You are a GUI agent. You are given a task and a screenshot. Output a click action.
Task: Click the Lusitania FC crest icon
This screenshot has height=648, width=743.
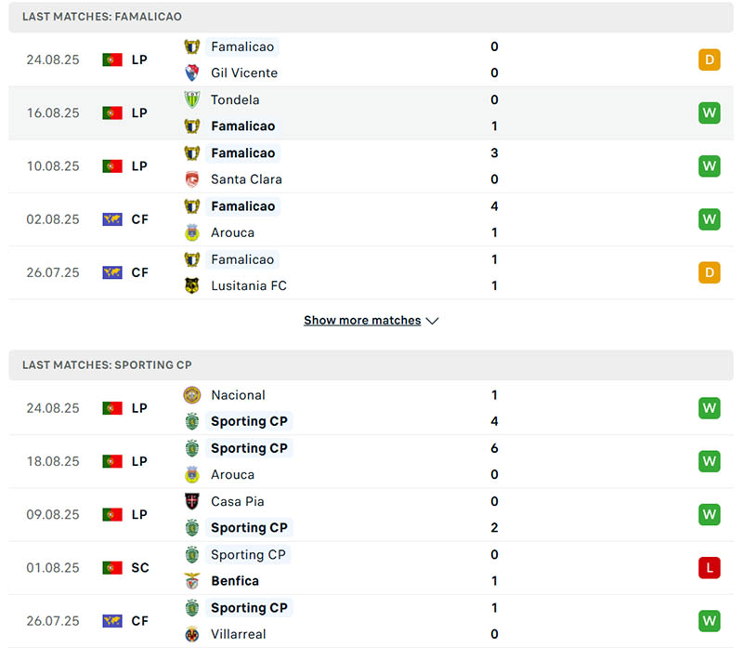point(192,285)
